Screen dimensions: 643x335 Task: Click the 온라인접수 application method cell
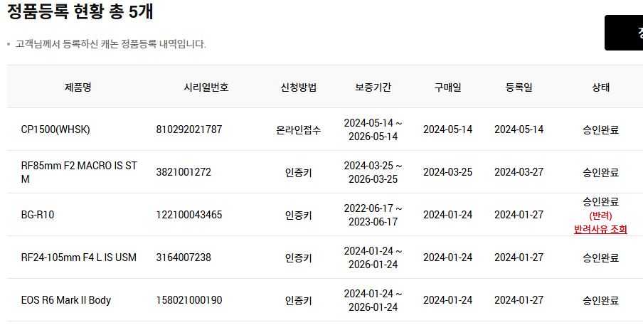(x=299, y=130)
